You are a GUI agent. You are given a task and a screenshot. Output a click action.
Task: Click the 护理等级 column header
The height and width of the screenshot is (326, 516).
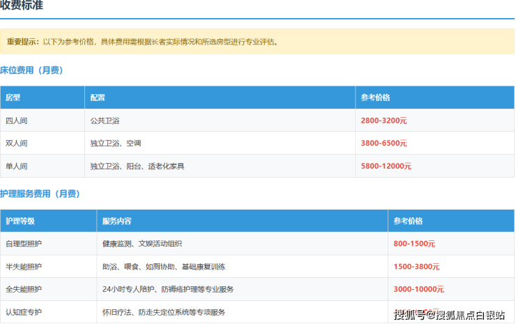(20, 221)
